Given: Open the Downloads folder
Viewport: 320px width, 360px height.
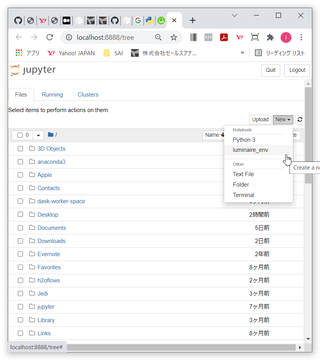Looking at the screenshot, I should pos(51,241).
